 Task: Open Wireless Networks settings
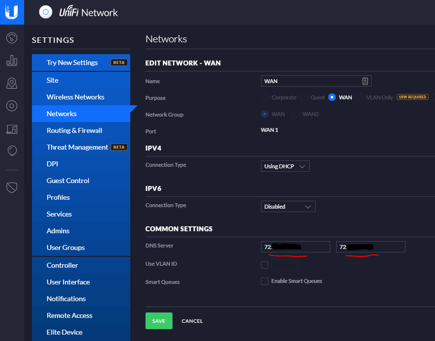[x=75, y=97]
